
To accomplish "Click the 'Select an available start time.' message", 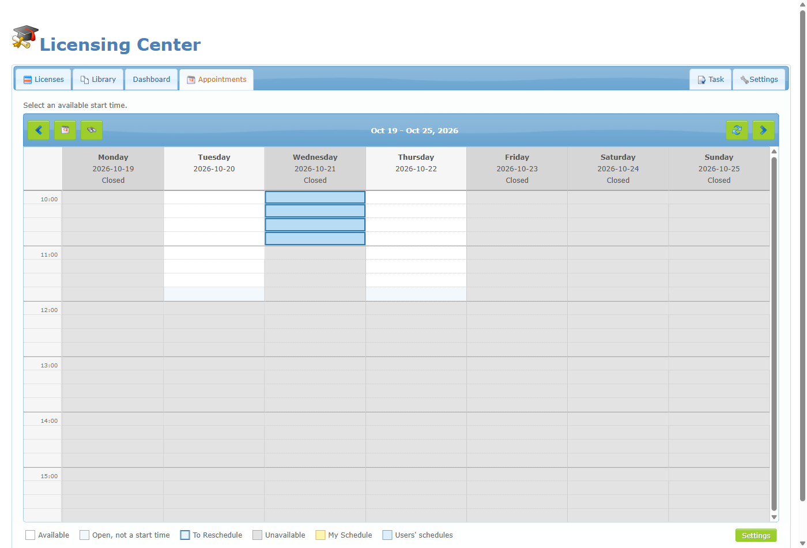I will (x=75, y=106).
